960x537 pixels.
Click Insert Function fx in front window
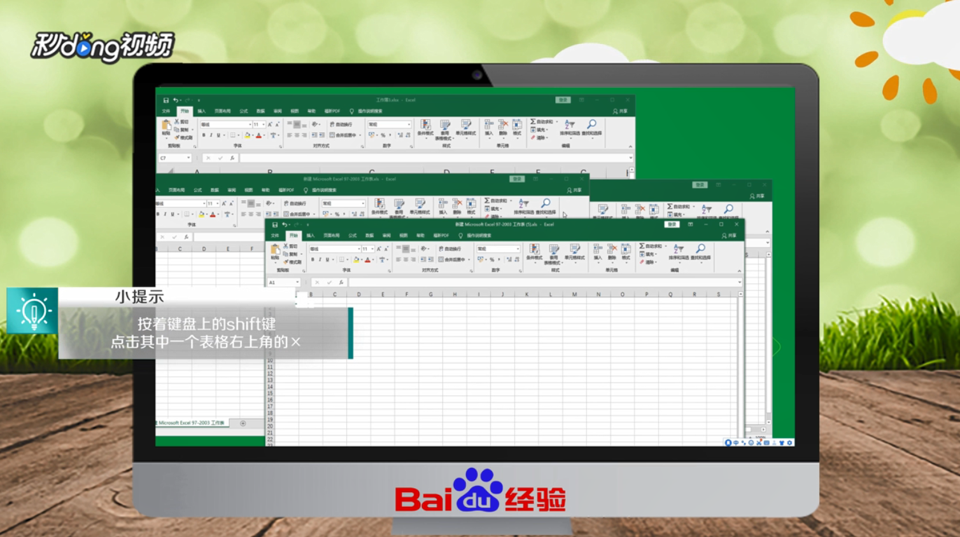point(341,282)
